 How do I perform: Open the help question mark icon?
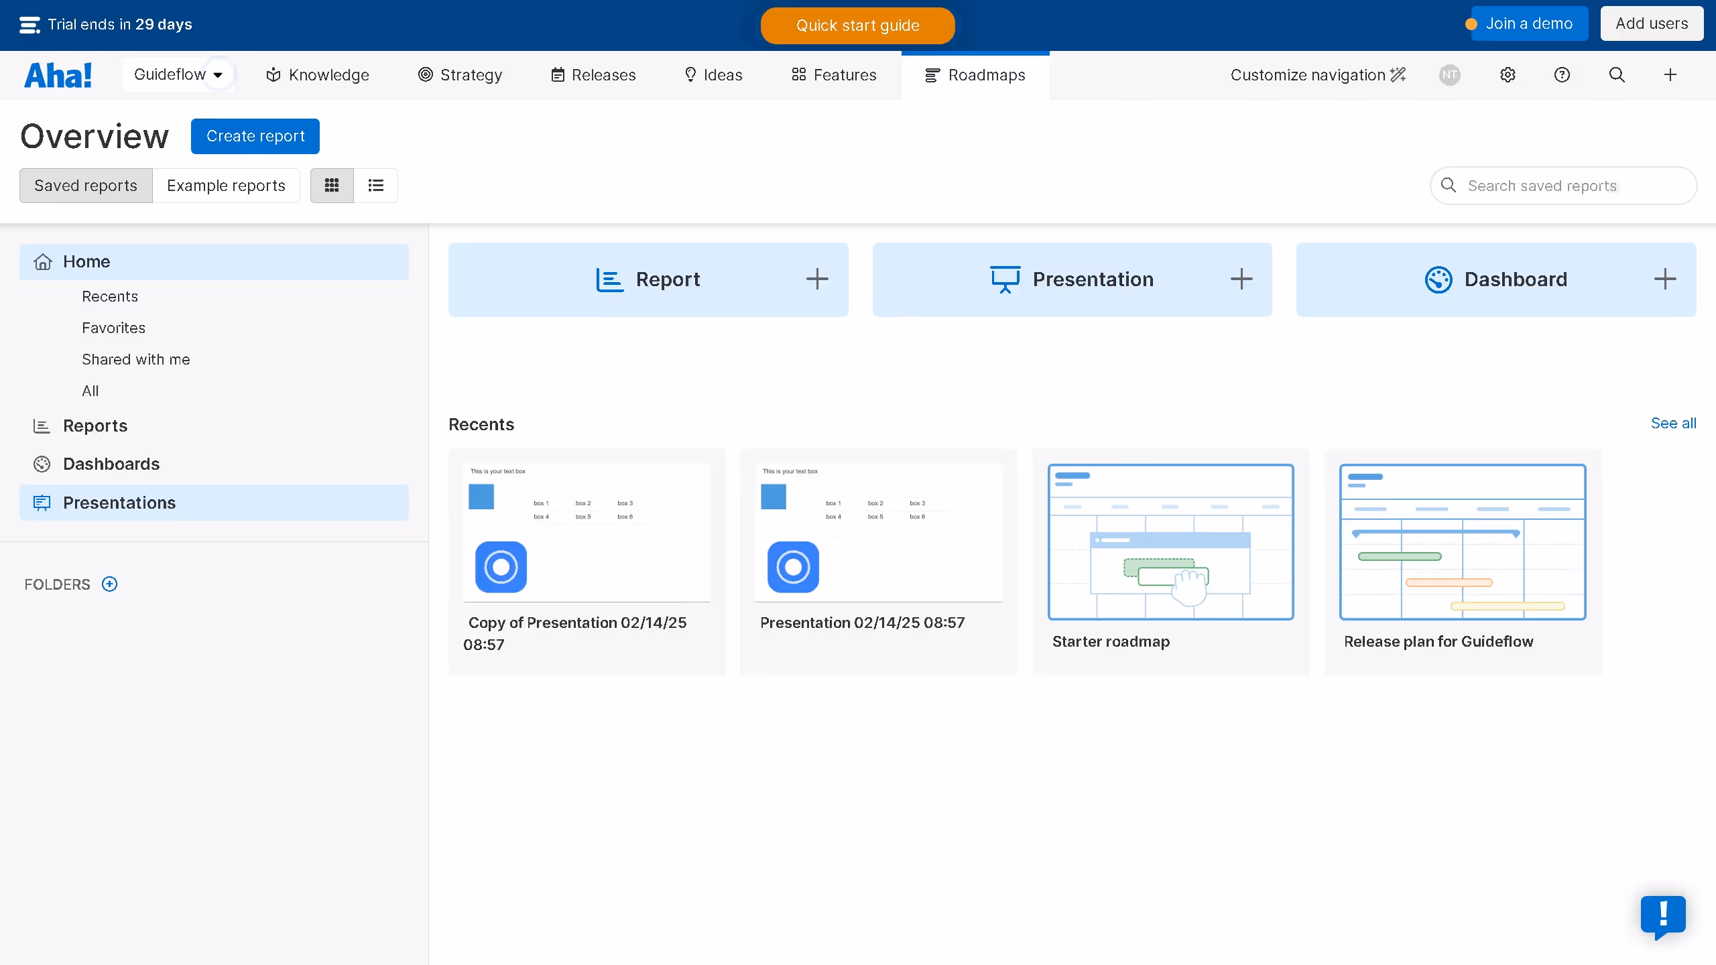[1562, 75]
